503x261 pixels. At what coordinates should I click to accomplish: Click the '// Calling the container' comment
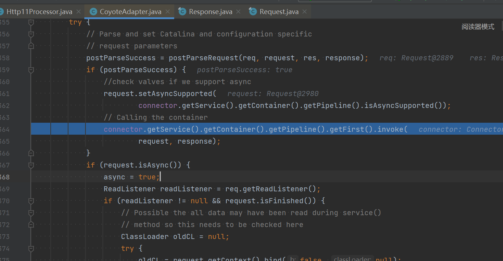click(x=156, y=118)
